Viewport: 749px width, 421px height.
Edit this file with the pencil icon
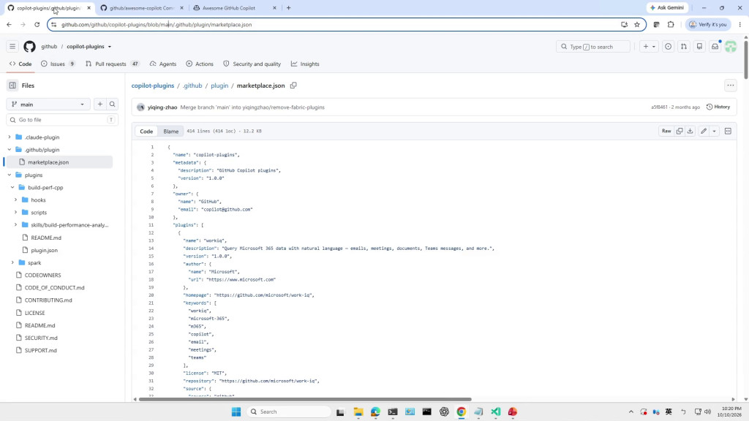point(704,131)
